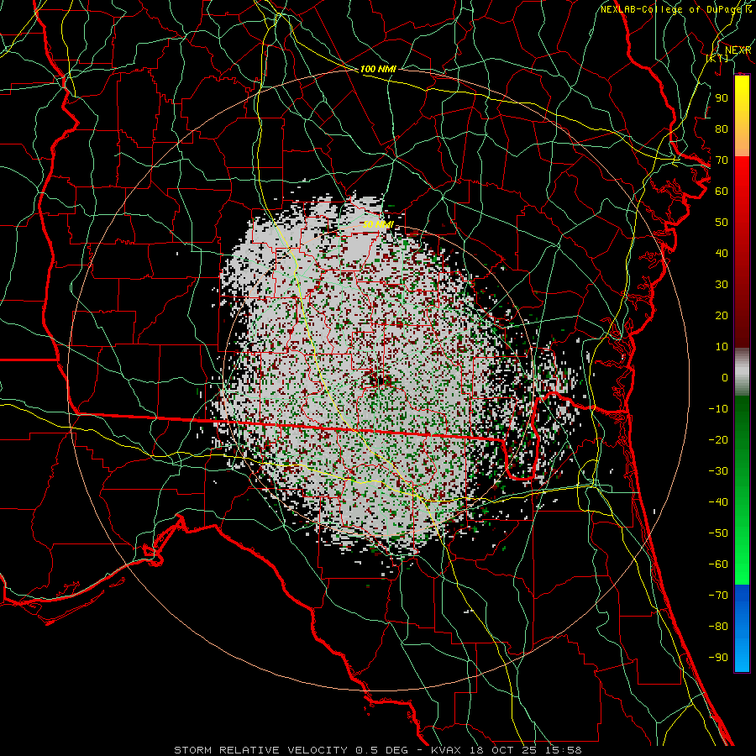Click the '50 NMI' range ring label
This screenshot has height=756, width=756.
tap(378, 224)
